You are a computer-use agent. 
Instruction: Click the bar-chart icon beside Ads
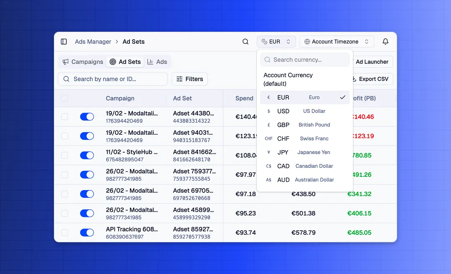point(151,62)
